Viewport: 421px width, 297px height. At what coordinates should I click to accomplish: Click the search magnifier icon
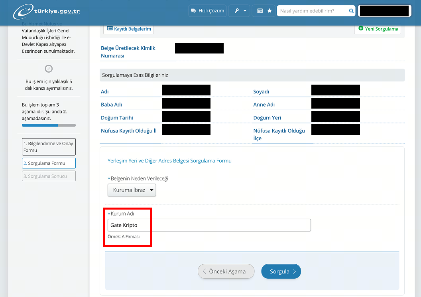pos(351,11)
